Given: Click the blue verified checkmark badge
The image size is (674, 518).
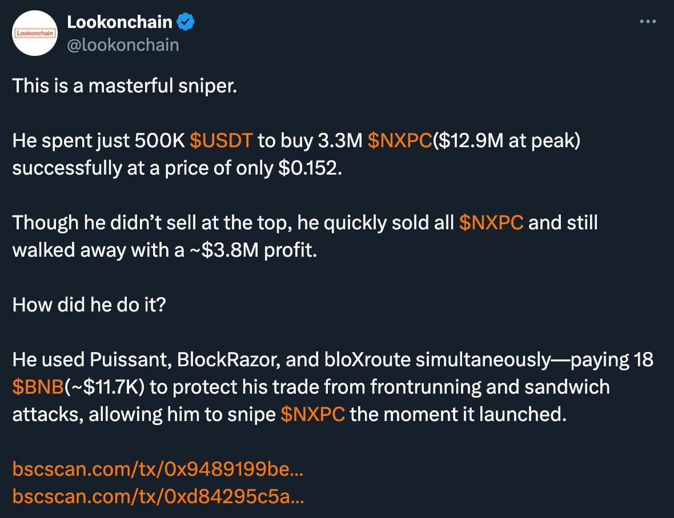Looking at the screenshot, I should click(x=186, y=22).
